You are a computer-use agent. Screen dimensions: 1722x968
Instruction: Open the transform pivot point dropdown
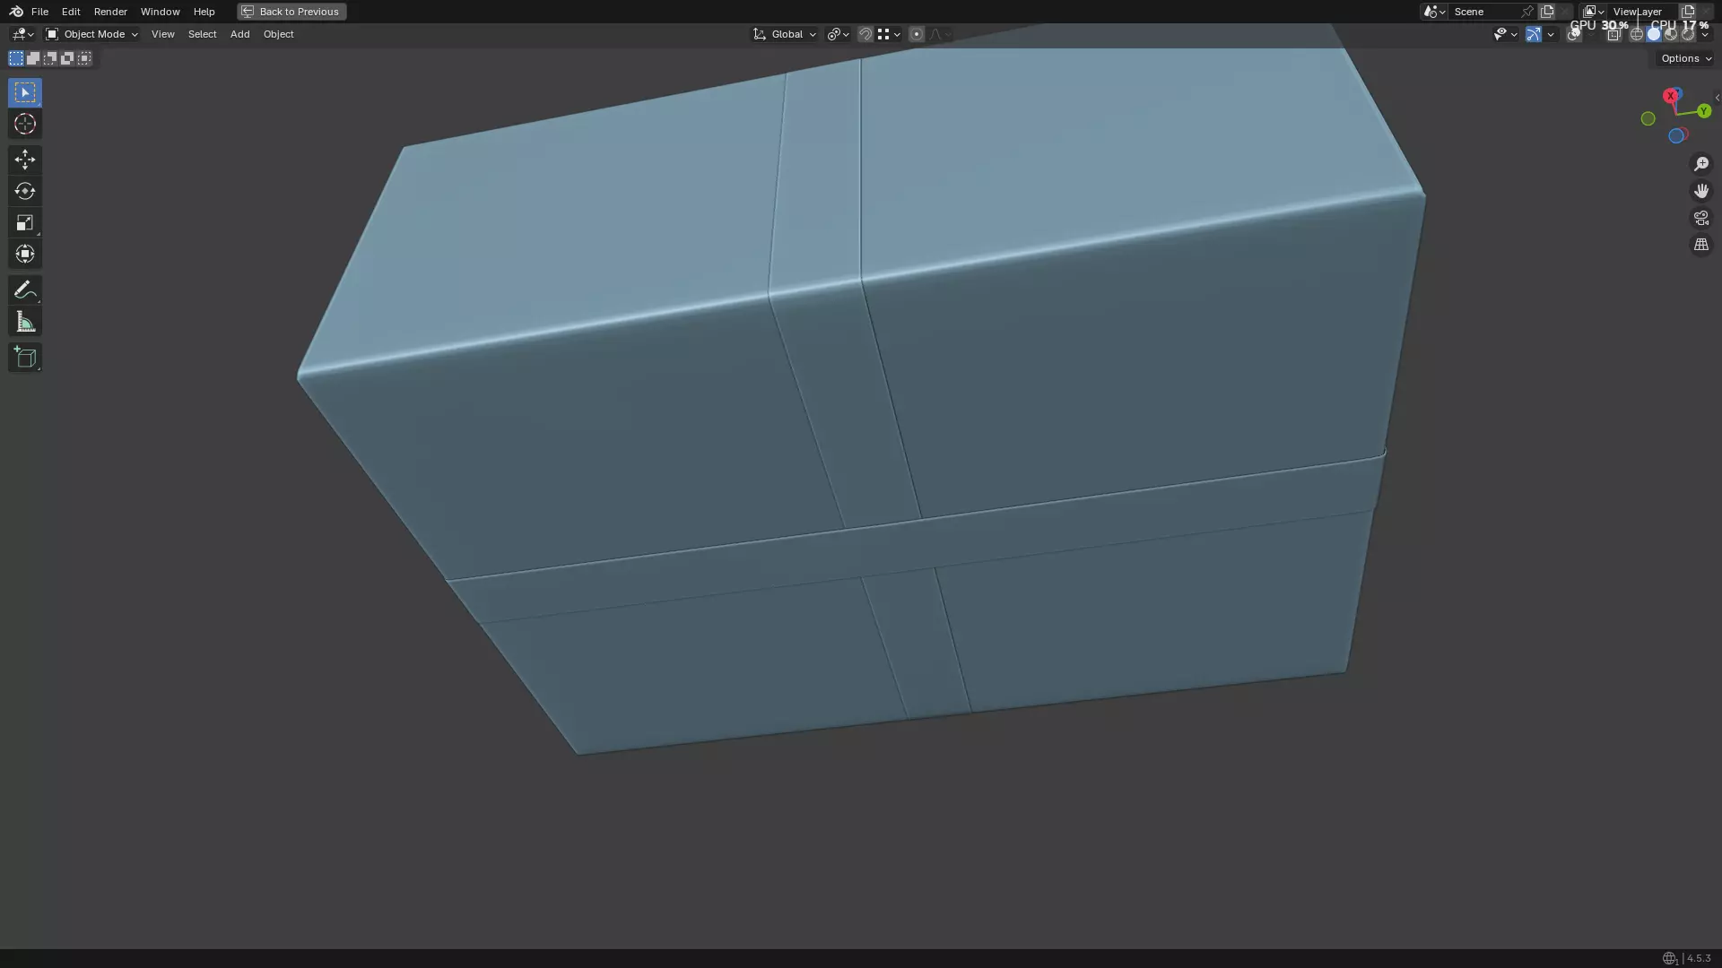[x=838, y=34]
